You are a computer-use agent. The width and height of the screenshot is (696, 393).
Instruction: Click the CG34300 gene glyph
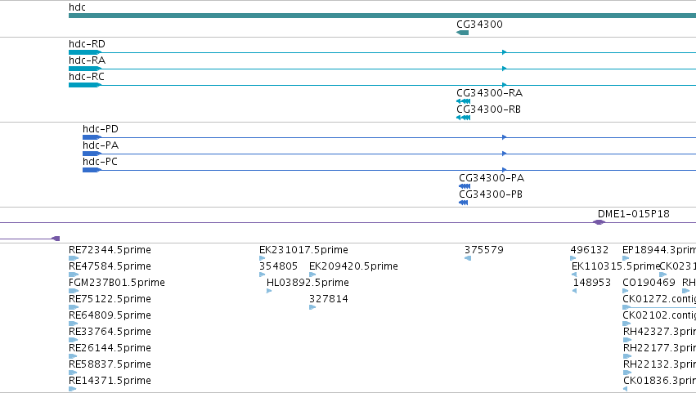[463, 33]
